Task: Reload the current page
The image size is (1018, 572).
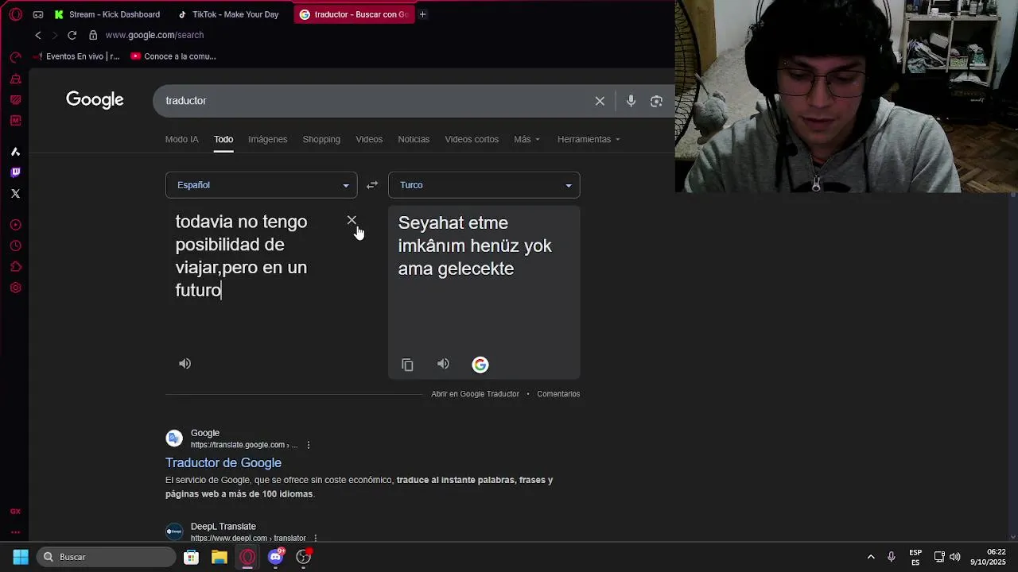Action: pyautogui.click(x=72, y=35)
